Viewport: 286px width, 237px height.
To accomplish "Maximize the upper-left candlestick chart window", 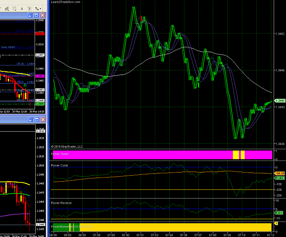I will click(36, 15).
